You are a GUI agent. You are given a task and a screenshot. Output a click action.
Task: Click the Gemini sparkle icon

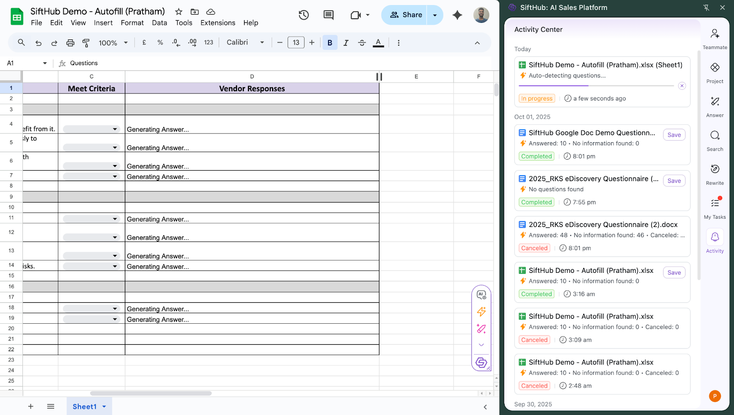457,15
